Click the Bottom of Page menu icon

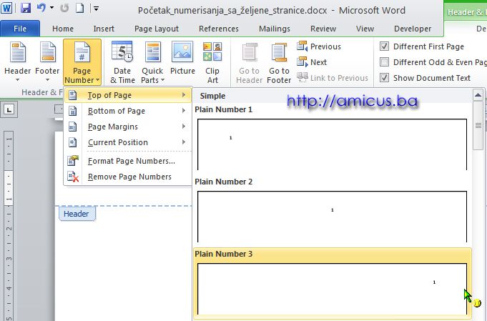click(73, 111)
